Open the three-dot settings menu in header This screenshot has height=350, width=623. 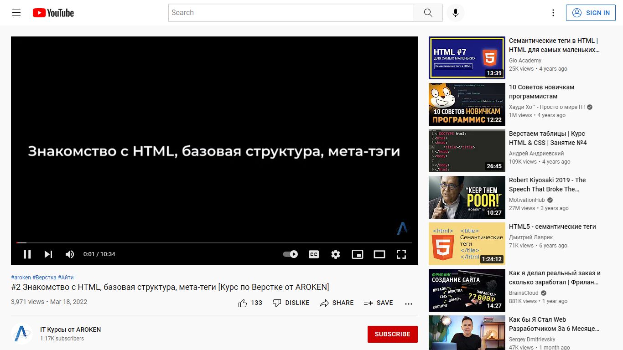[x=553, y=13]
